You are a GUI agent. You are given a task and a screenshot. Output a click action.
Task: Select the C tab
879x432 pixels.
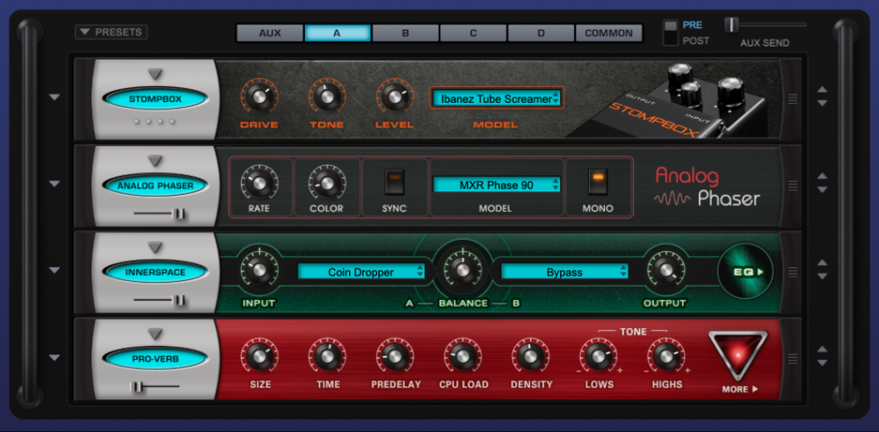pos(473,33)
